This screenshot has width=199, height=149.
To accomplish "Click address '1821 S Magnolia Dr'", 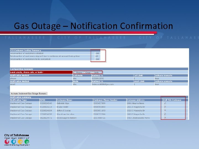I will point(136,107).
